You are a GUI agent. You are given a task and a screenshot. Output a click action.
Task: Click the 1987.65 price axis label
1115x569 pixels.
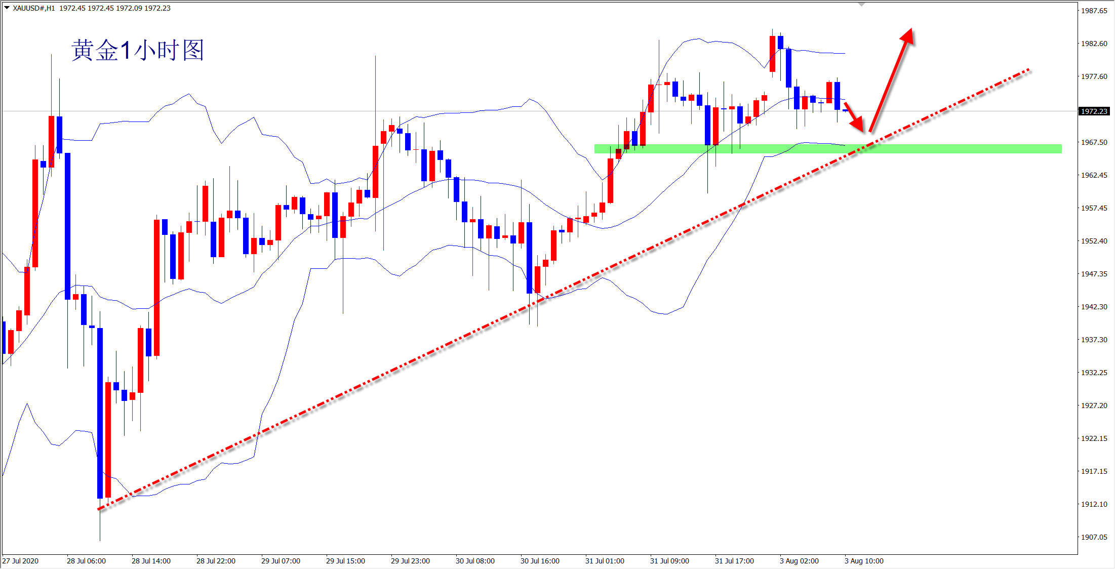(x=1094, y=11)
